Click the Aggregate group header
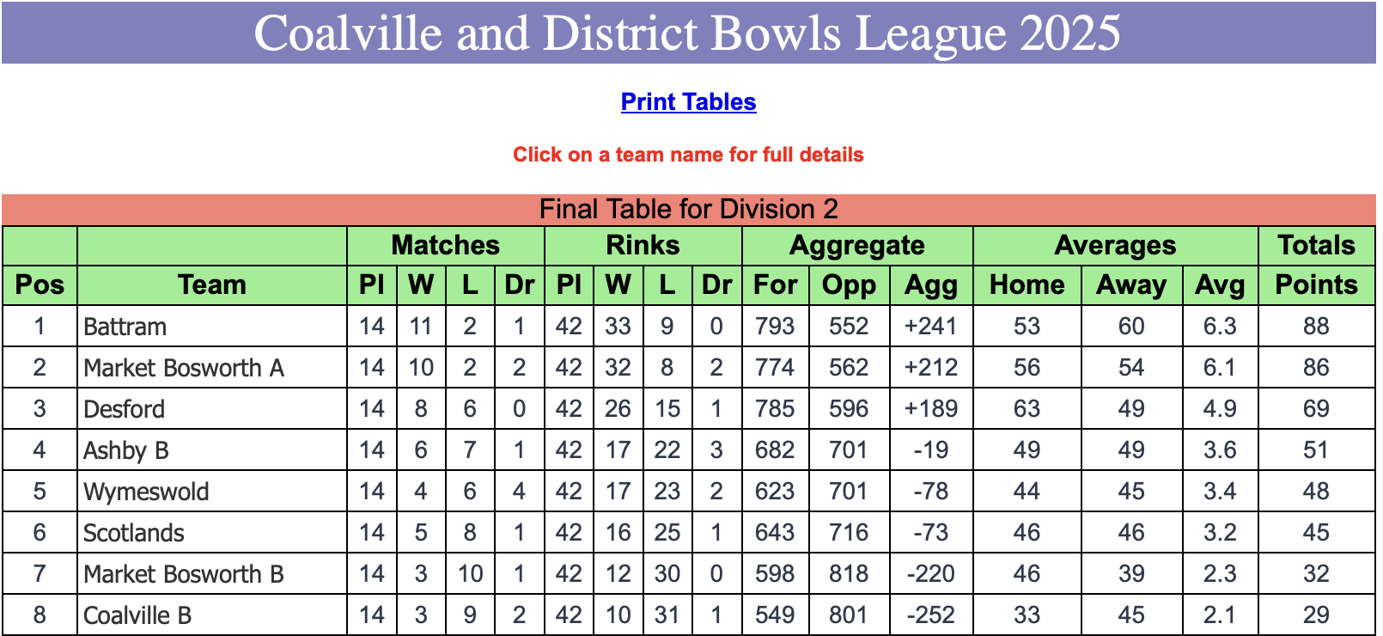Screen dimensions: 1383x636 tap(857, 245)
